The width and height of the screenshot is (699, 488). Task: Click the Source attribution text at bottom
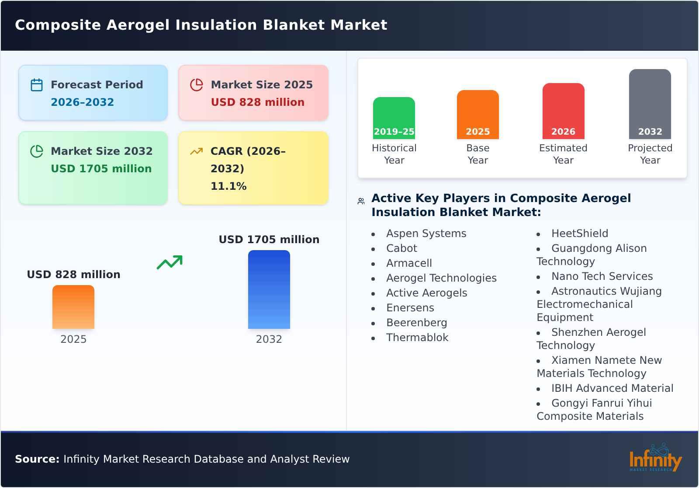tap(182, 459)
